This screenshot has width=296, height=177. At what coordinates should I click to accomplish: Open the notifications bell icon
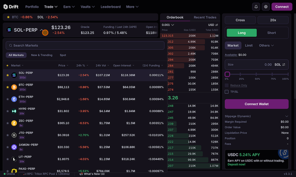256,7
